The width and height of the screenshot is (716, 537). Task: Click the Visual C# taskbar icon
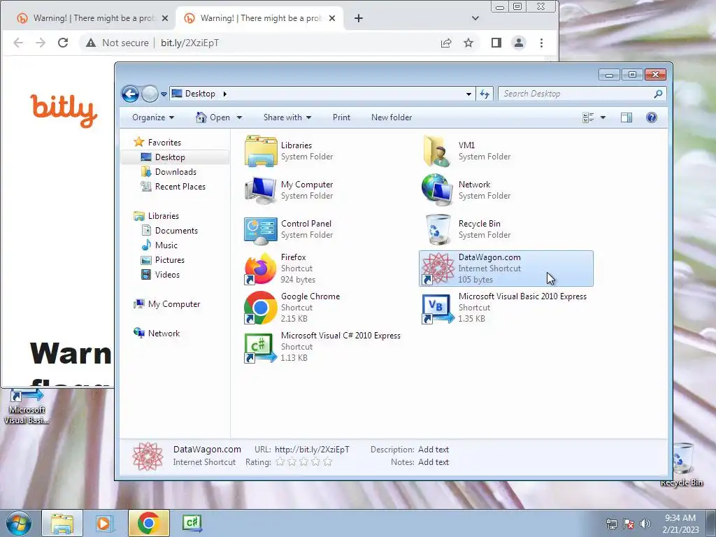(192, 523)
